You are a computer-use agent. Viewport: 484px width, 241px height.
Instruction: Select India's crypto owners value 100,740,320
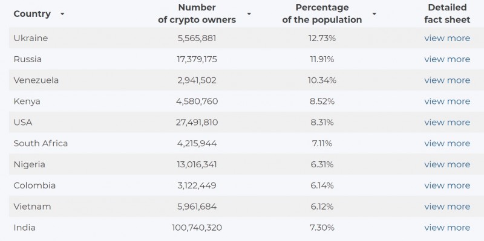point(197,228)
